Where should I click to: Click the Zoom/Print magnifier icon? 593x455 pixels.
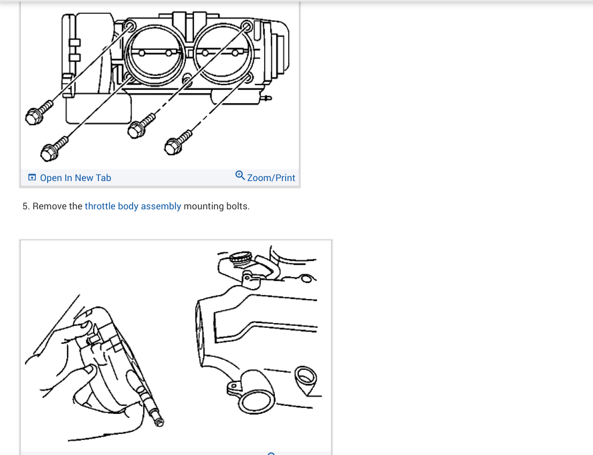coord(240,176)
